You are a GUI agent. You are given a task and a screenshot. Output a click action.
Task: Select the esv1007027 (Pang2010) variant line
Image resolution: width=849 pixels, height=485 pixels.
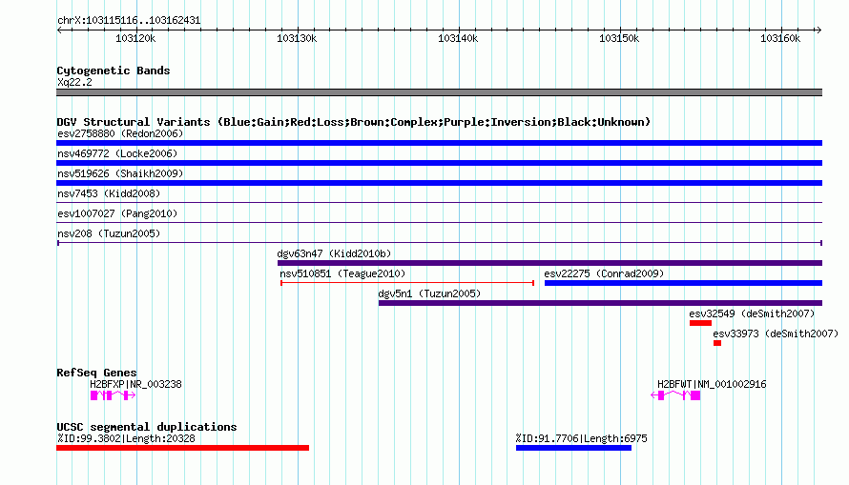[x=439, y=223]
